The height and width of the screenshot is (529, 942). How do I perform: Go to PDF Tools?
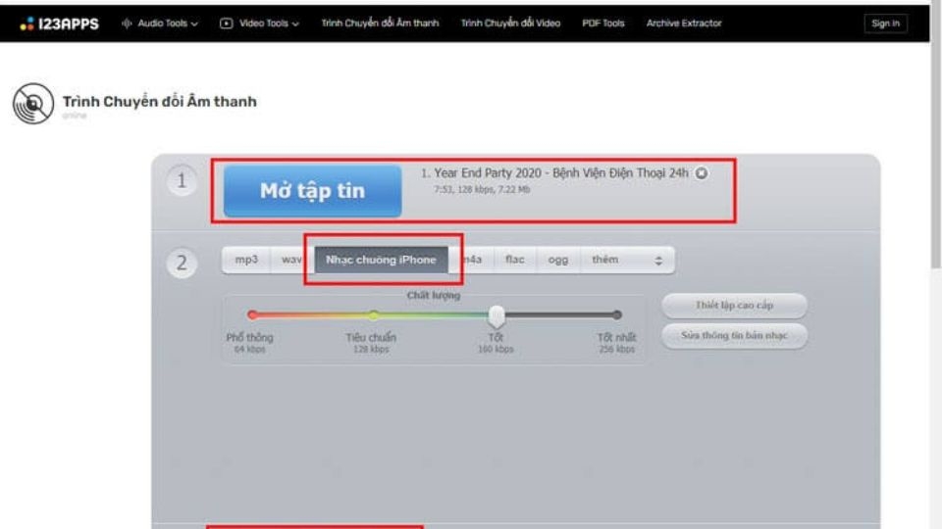click(x=603, y=24)
